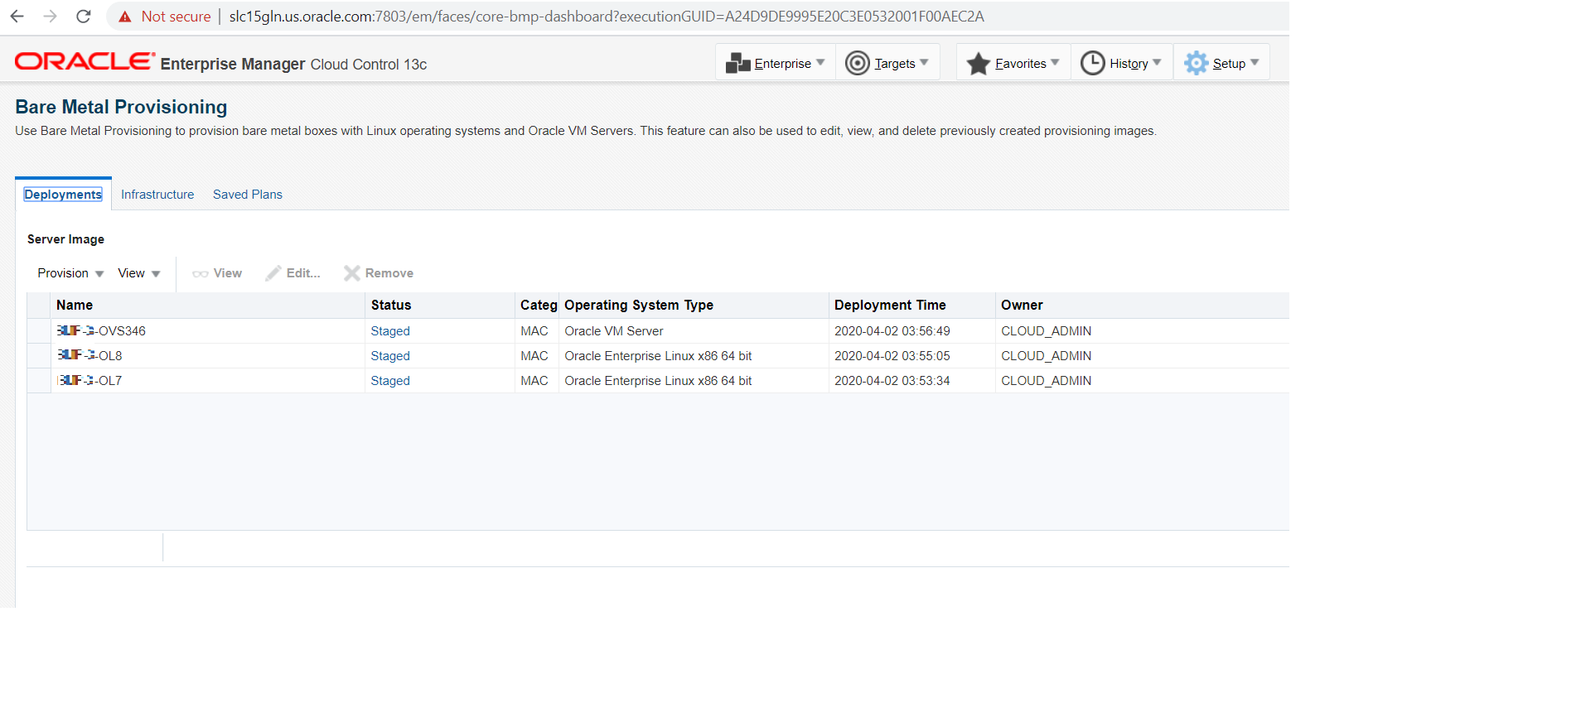
Task: Click the Favorites star icon
Action: tap(979, 63)
